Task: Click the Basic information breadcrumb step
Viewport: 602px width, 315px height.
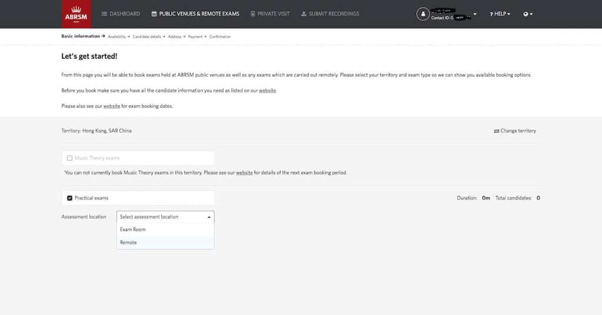Action: (81, 36)
